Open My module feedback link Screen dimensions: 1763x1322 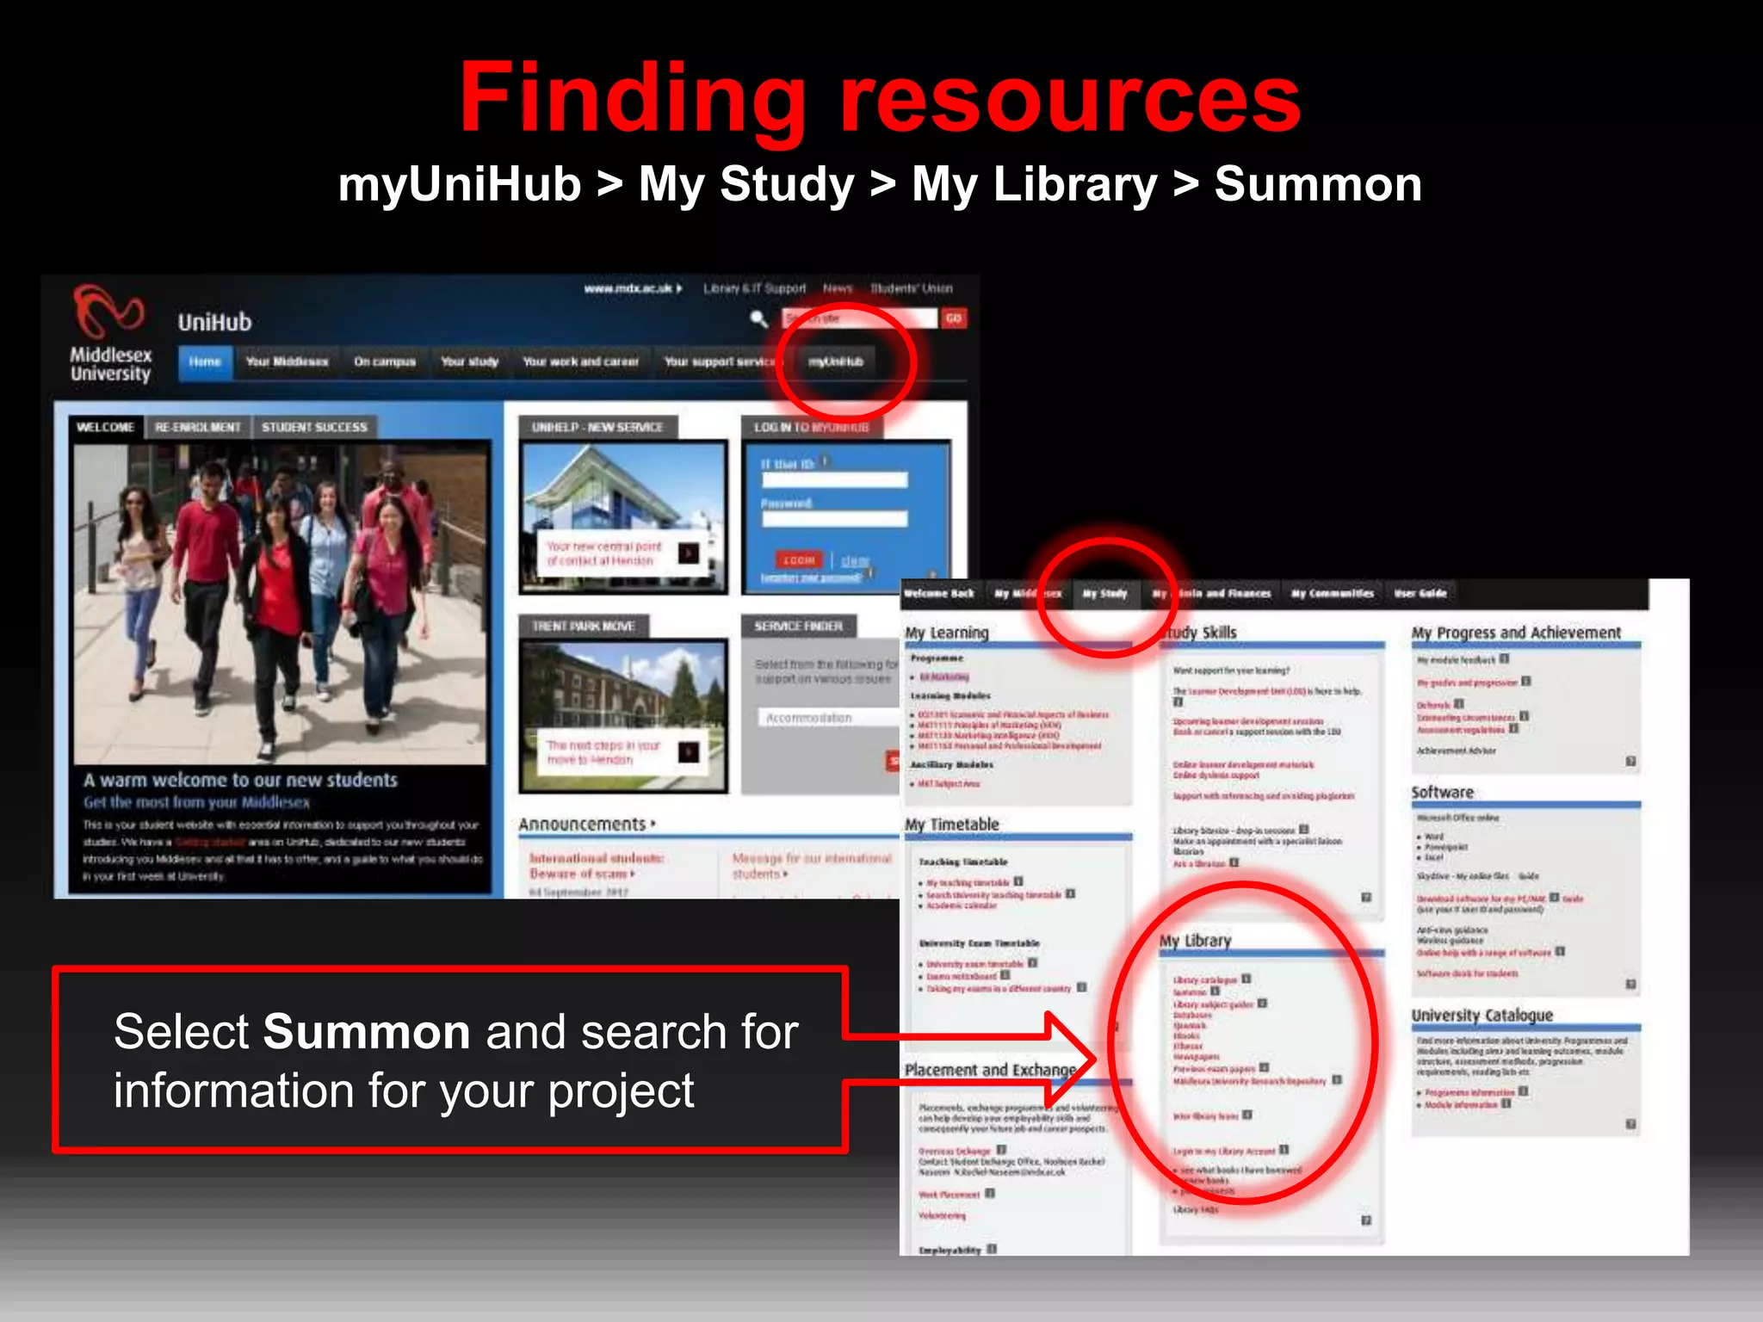[x=1457, y=660]
